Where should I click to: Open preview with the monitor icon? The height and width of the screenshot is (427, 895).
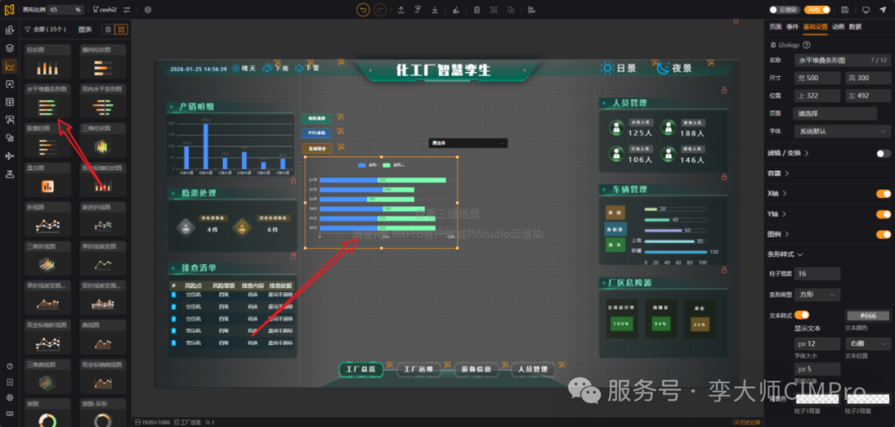pyautogui.click(x=866, y=10)
